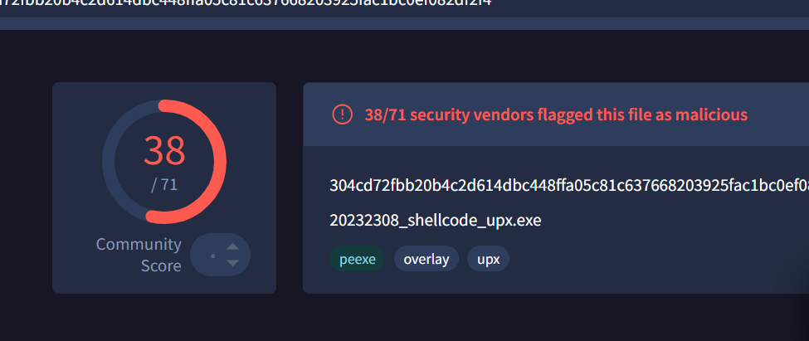Select the peexe tag
Image resolution: width=809 pixels, height=341 pixels.
pos(357,259)
